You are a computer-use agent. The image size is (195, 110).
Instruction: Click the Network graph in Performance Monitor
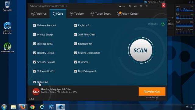[x=185, y=33]
